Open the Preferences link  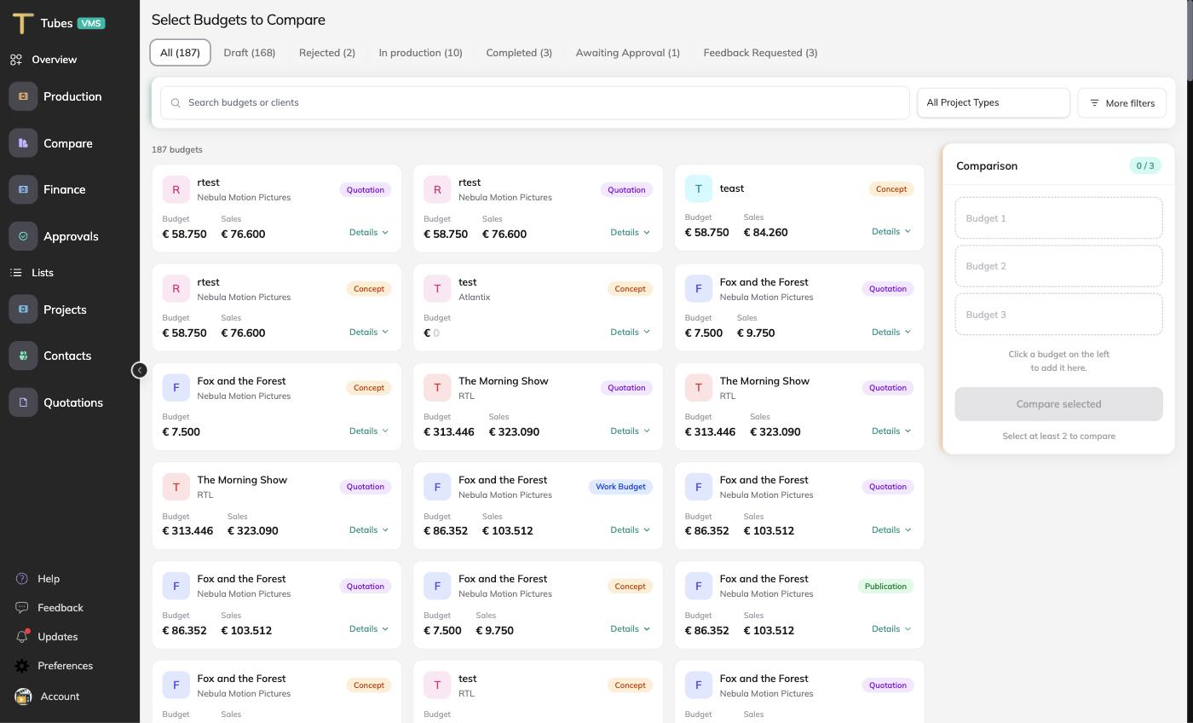65,666
